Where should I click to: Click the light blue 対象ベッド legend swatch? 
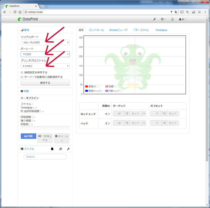[107, 91]
